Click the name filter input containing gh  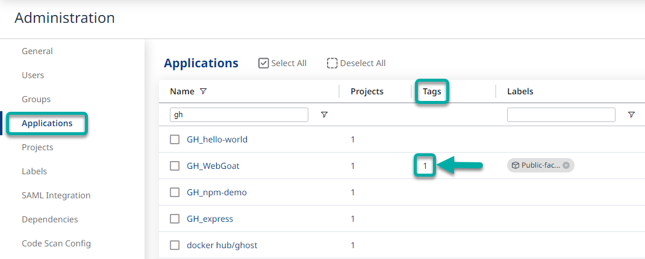pyautogui.click(x=238, y=115)
